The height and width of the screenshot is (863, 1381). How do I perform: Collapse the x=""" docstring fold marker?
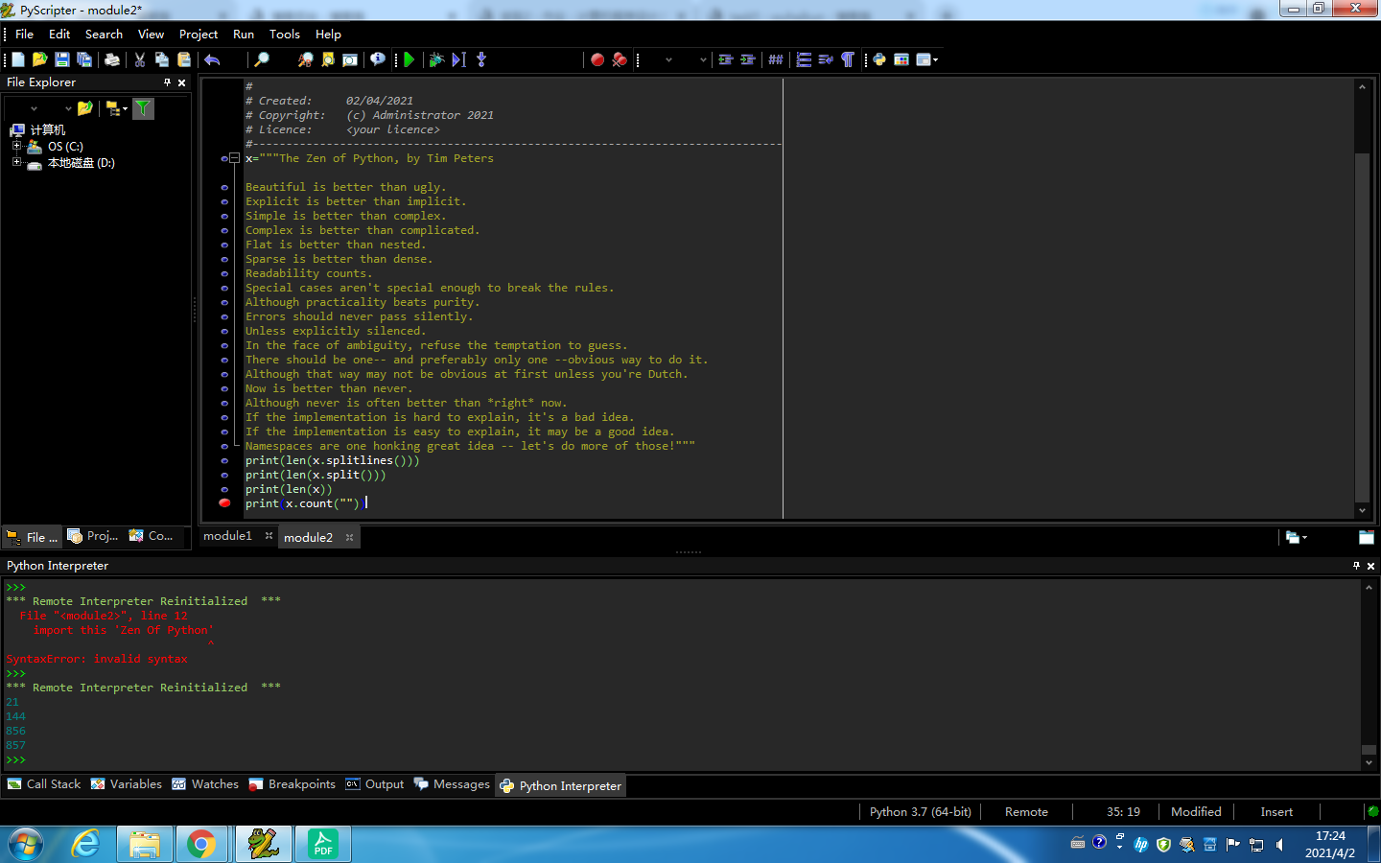[x=234, y=158]
